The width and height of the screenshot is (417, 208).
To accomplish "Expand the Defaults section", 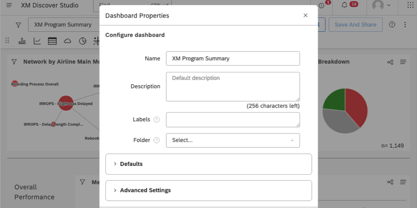I will pos(208,164).
